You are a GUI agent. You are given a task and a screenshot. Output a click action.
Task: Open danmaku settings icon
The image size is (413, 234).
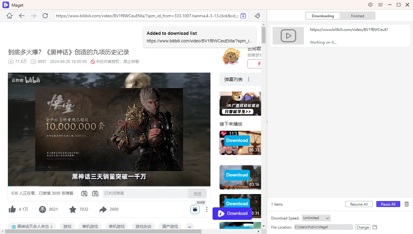coord(95,193)
